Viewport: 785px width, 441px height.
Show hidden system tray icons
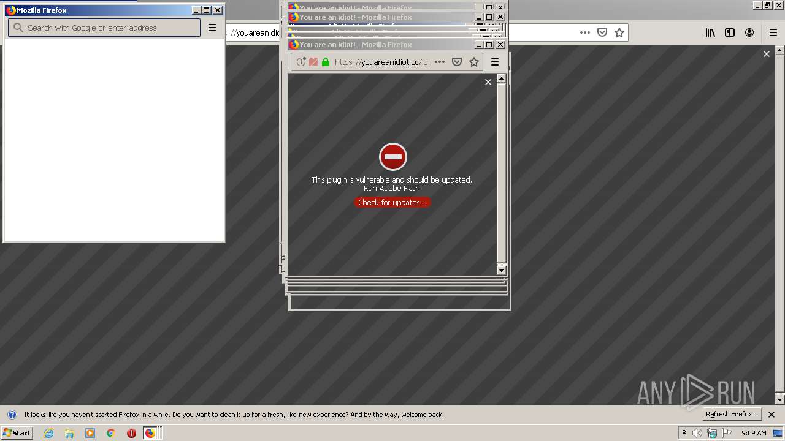tap(684, 432)
